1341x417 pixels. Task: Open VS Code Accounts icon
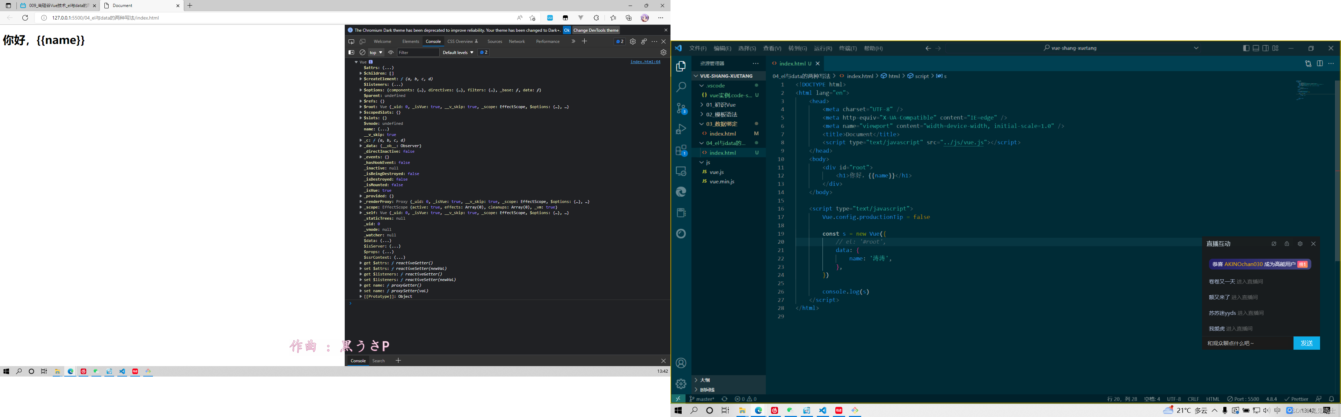[681, 363]
